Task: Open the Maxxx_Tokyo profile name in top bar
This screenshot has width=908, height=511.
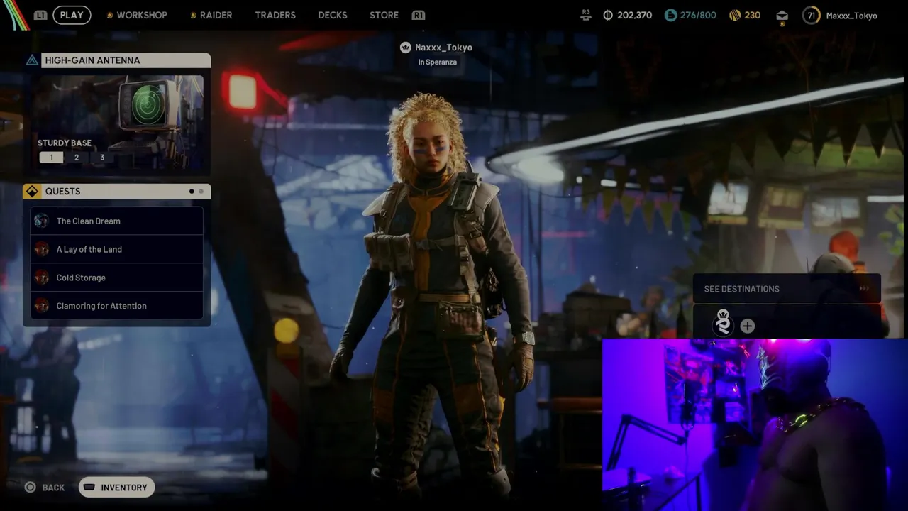Action: pyautogui.click(x=851, y=15)
